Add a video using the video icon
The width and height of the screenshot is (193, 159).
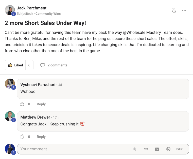pyautogui.click(x=157, y=149)
